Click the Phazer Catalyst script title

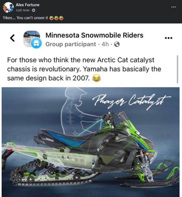click(132, 102)
